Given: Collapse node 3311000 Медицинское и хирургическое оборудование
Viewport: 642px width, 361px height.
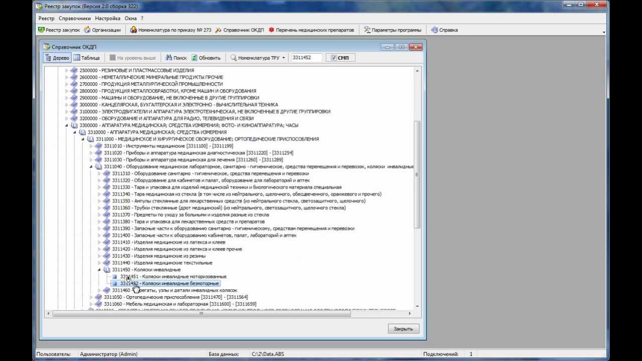Looking at the screenshot, I should click(x=83, y=139).
